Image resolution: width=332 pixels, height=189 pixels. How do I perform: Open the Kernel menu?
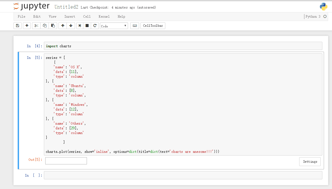click(104, 17)
